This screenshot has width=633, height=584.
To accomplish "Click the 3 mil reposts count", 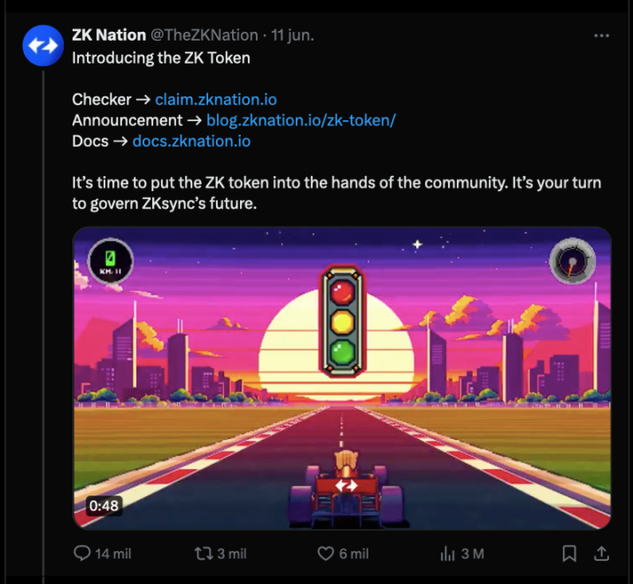I will point(231,554).
